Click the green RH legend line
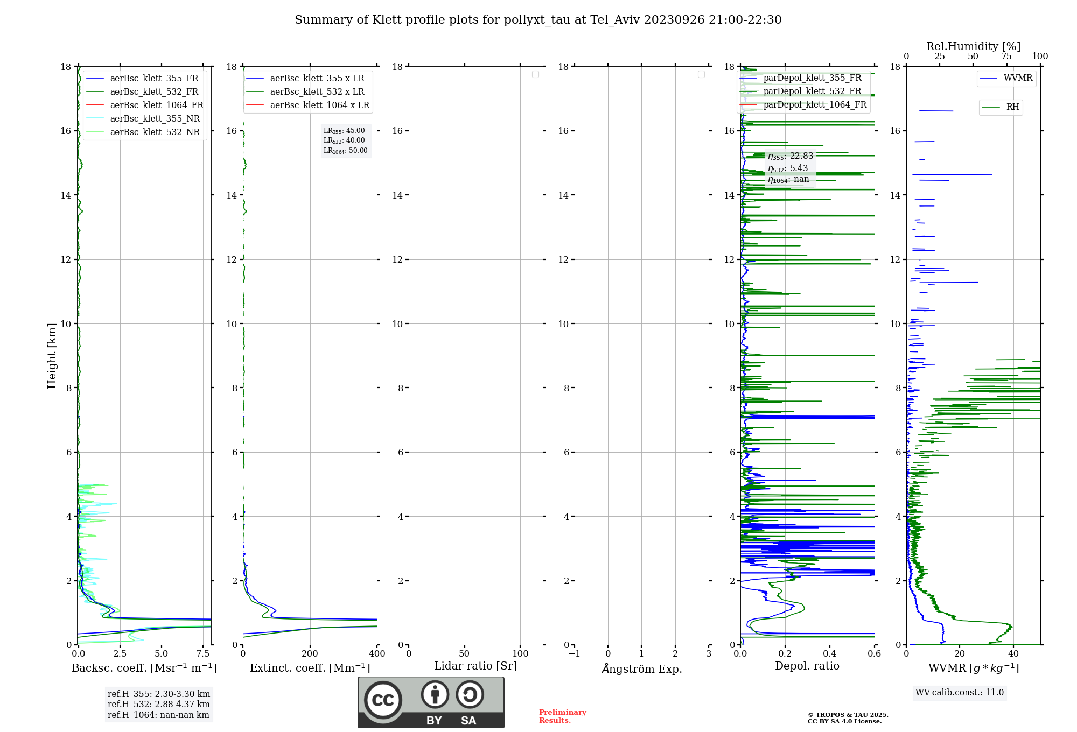This screenshot has width=1077, height=732. [x=991, y=107]
